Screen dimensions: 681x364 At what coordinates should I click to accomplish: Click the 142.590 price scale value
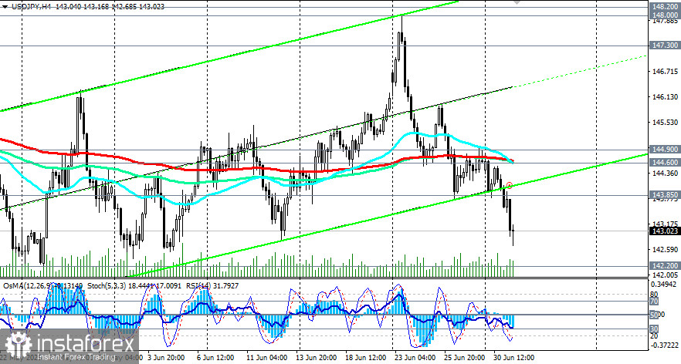click(665, 249)
